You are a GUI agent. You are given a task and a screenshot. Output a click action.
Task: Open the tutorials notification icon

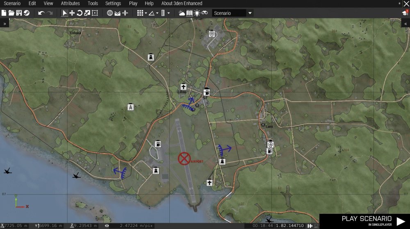tap(405, 13)
